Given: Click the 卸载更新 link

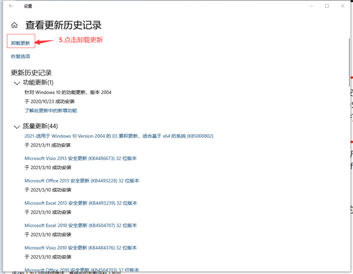Looking at the screenshot, I should tap(20, 43).
